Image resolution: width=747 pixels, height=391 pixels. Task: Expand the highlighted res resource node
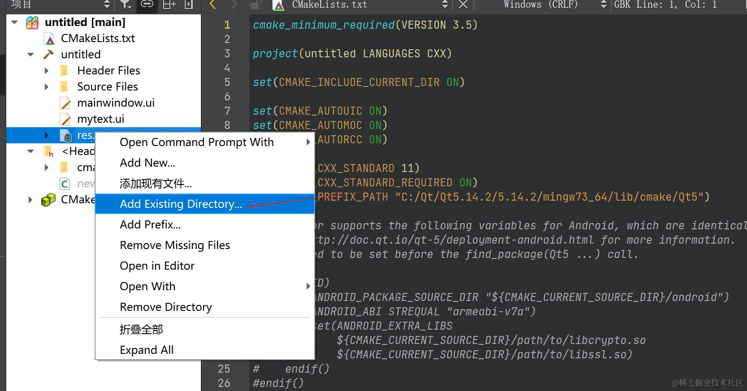(47, 135)
